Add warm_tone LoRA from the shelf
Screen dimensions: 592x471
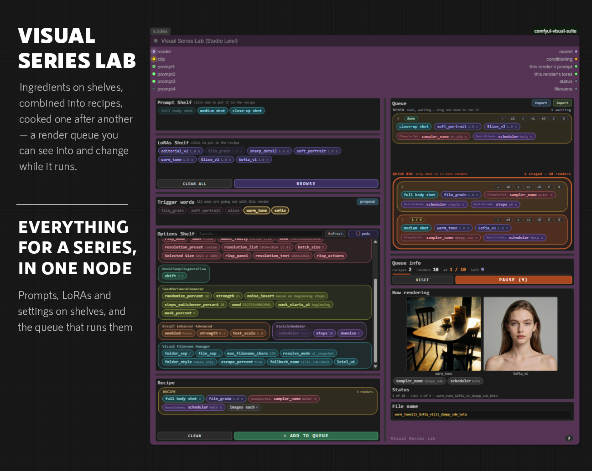pyautogui.click(x=177, y=159)
